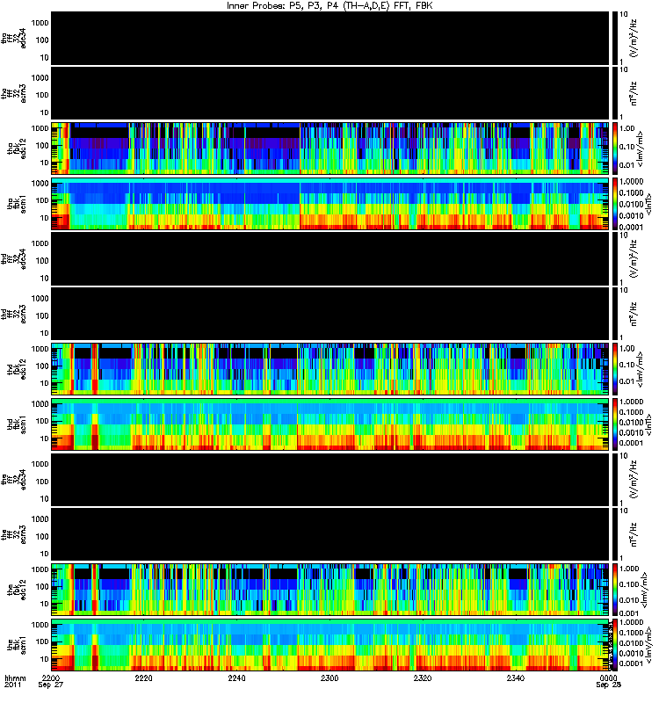Select the thd fbk scm1 spectrogram panel
This screenshot has width=659, height=703.
pos(330,424)
